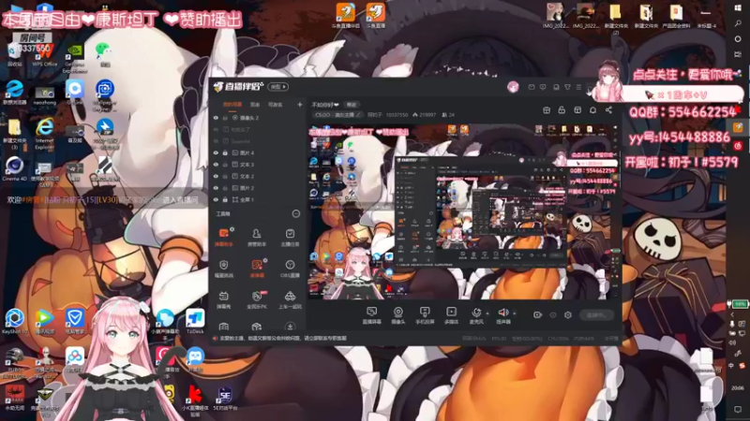Switch to the third scene tab
This screenshot has width=750, height=421.
[x=275, y=105]
